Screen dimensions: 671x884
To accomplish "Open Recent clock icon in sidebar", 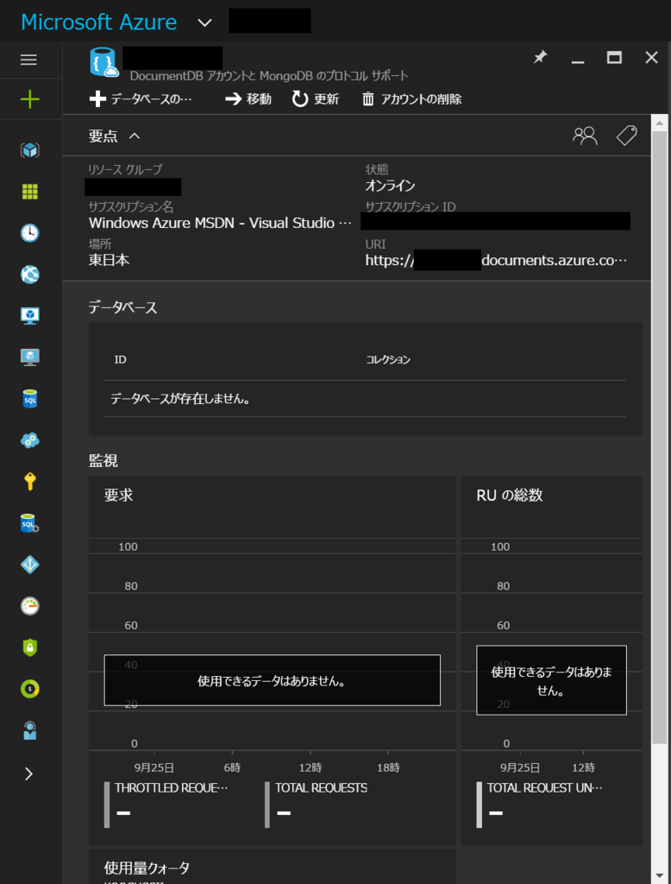I will pyautogui.click(x=30, y=233).
